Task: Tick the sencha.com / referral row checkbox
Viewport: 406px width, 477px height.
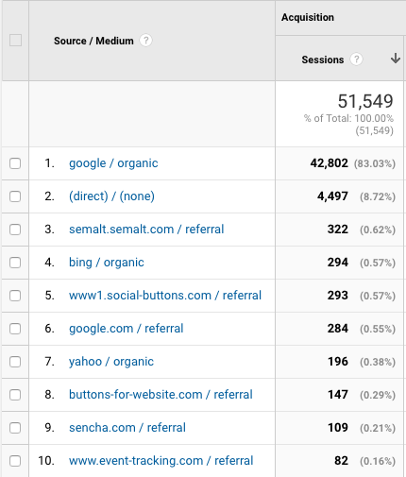Action: click(x=15, y=428)
